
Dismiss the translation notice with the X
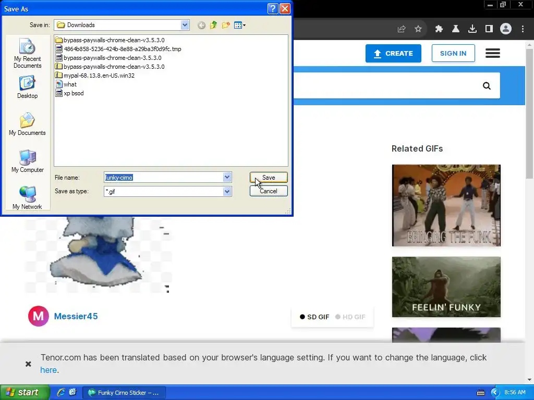click(28, 364)
